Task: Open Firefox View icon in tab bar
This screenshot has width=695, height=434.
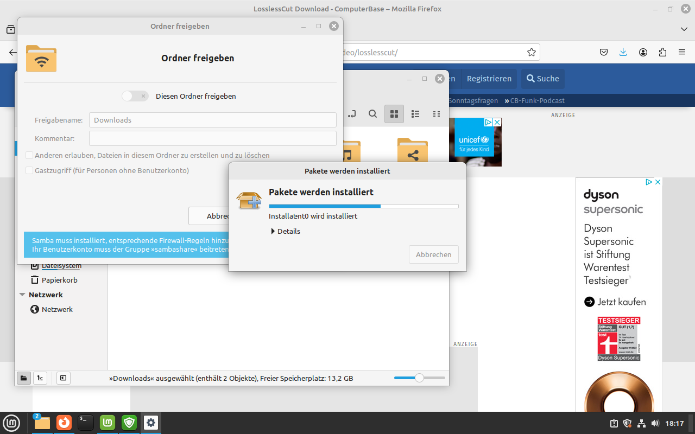Action: click(10, 29)
